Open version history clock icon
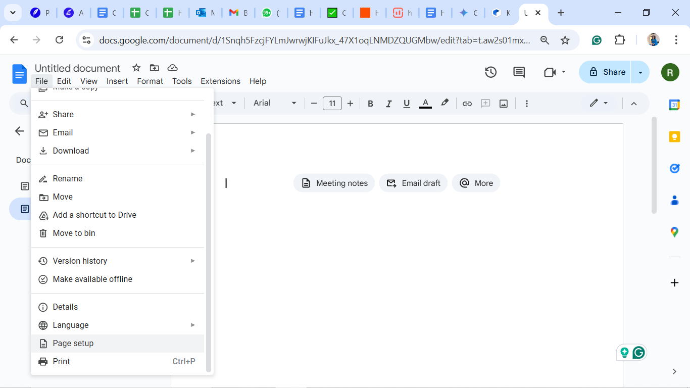The width and height of the screenshot is (690, 388). (x=490, y=72)
